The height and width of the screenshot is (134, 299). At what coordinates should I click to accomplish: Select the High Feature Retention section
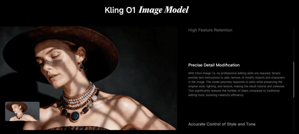click(x=210, y=30)
